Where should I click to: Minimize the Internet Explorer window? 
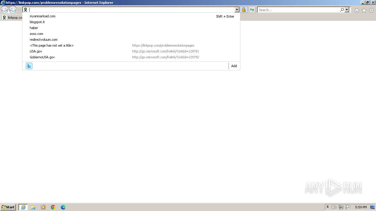click(x=363, y=3)
